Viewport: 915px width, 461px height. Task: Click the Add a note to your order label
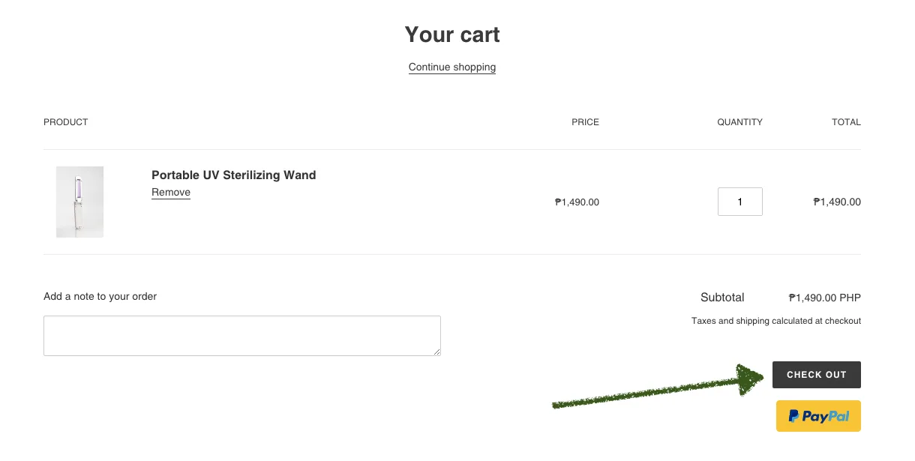point(100,296)
